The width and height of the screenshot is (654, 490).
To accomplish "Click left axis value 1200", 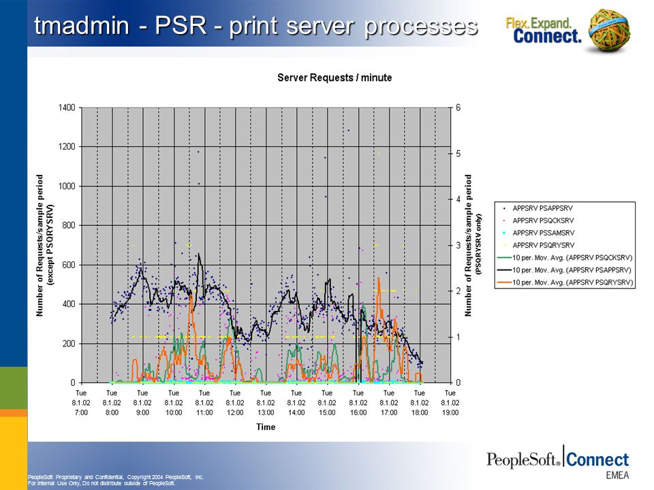I will (x=67, y=147).
